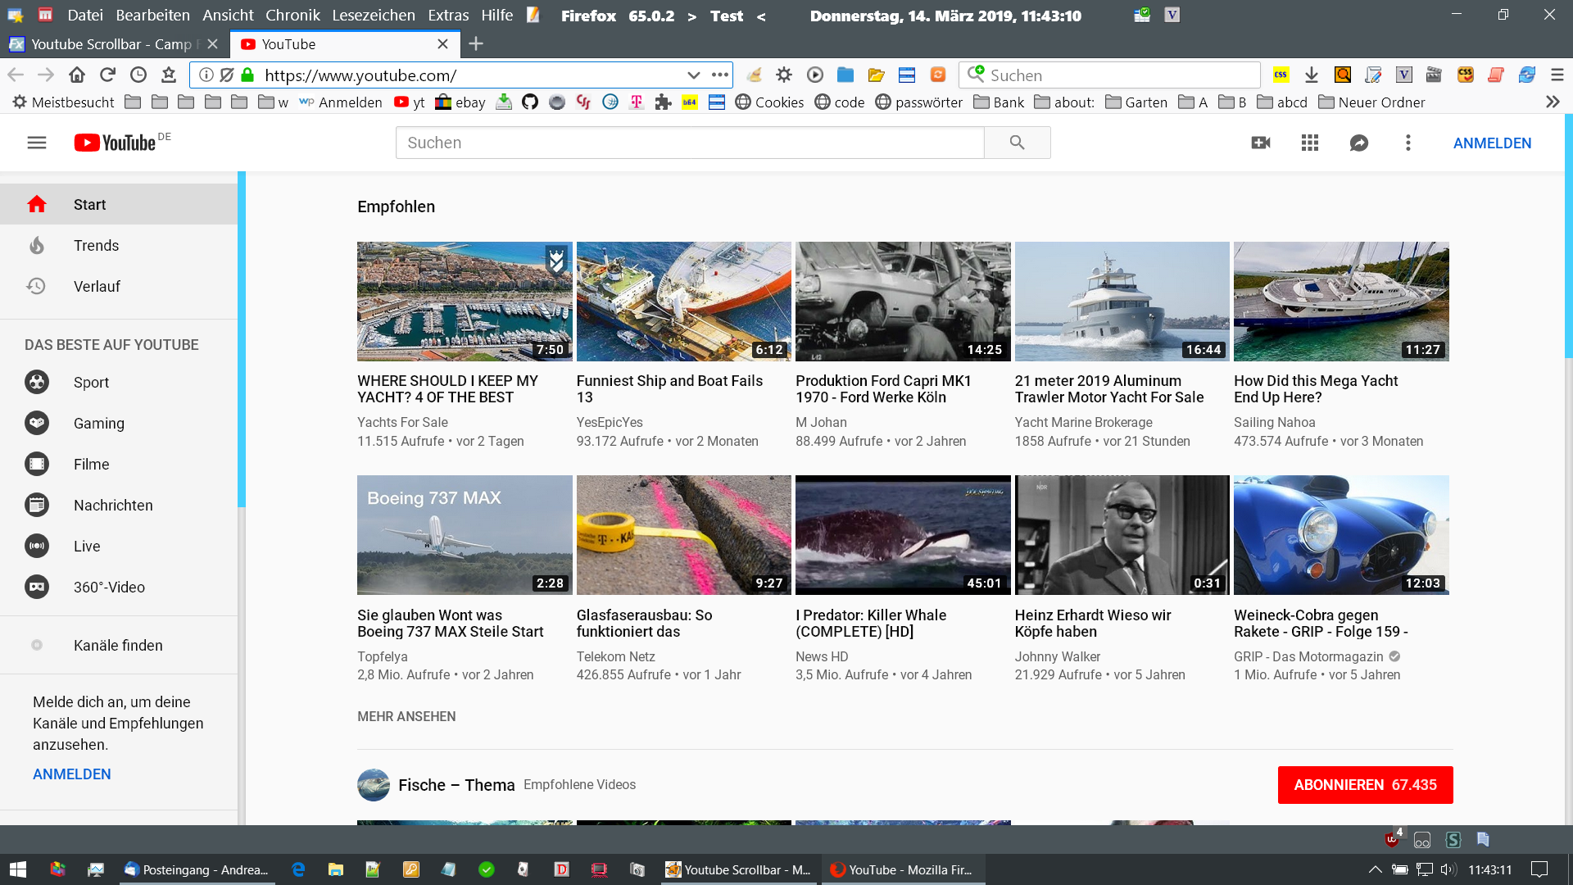Click the video upload camera icon
1573x885 pixels.
1261,143
